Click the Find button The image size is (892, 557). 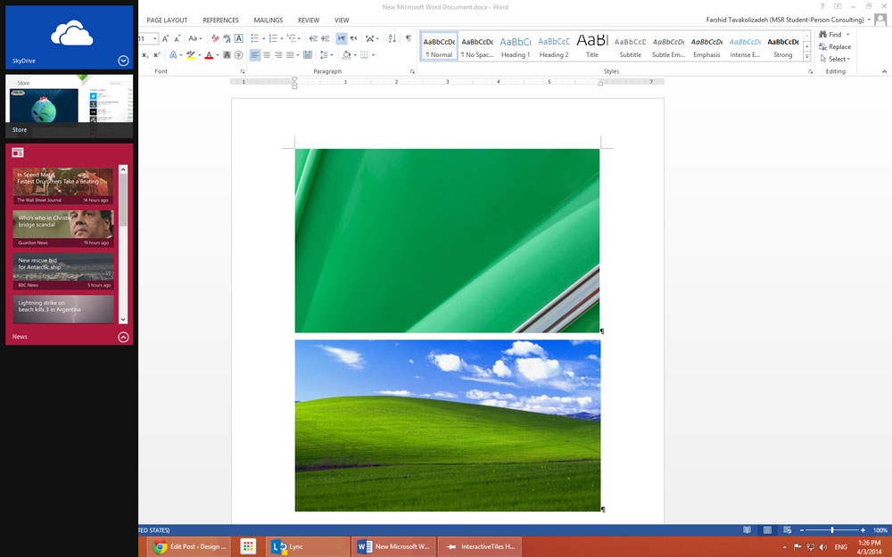click(x=830, y=34)
